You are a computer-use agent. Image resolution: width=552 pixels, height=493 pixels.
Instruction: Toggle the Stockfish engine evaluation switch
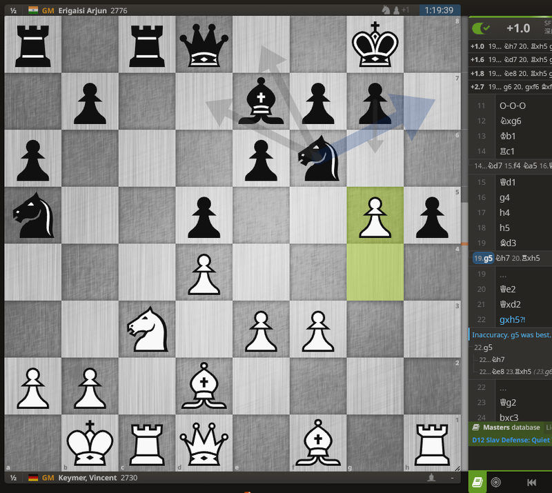point(480,28)
